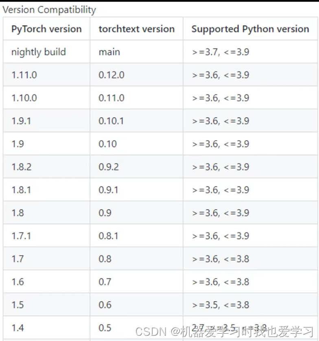Click PyTorch version 1.8.1 cell
This screenshot has height=341, width=319.
coord(46,190)
